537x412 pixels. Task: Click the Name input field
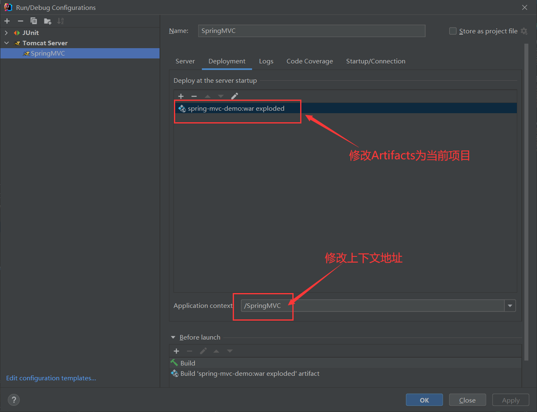coord(312,31)
